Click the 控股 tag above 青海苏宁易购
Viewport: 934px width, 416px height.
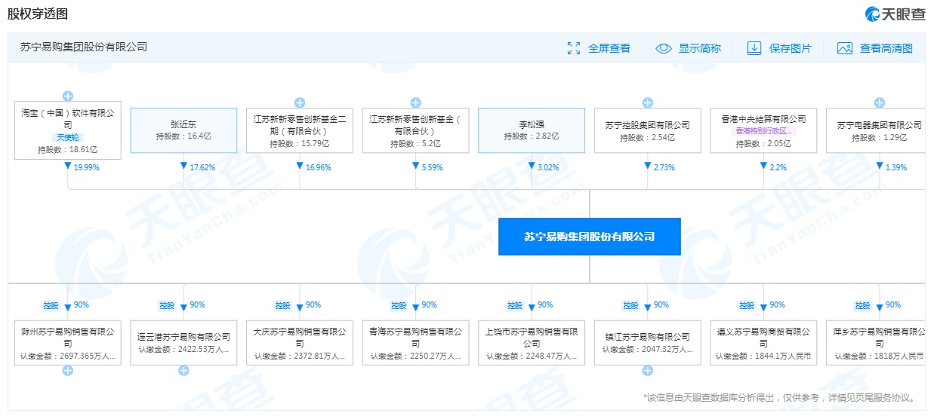pyautogui.click(x=399, y=305)
